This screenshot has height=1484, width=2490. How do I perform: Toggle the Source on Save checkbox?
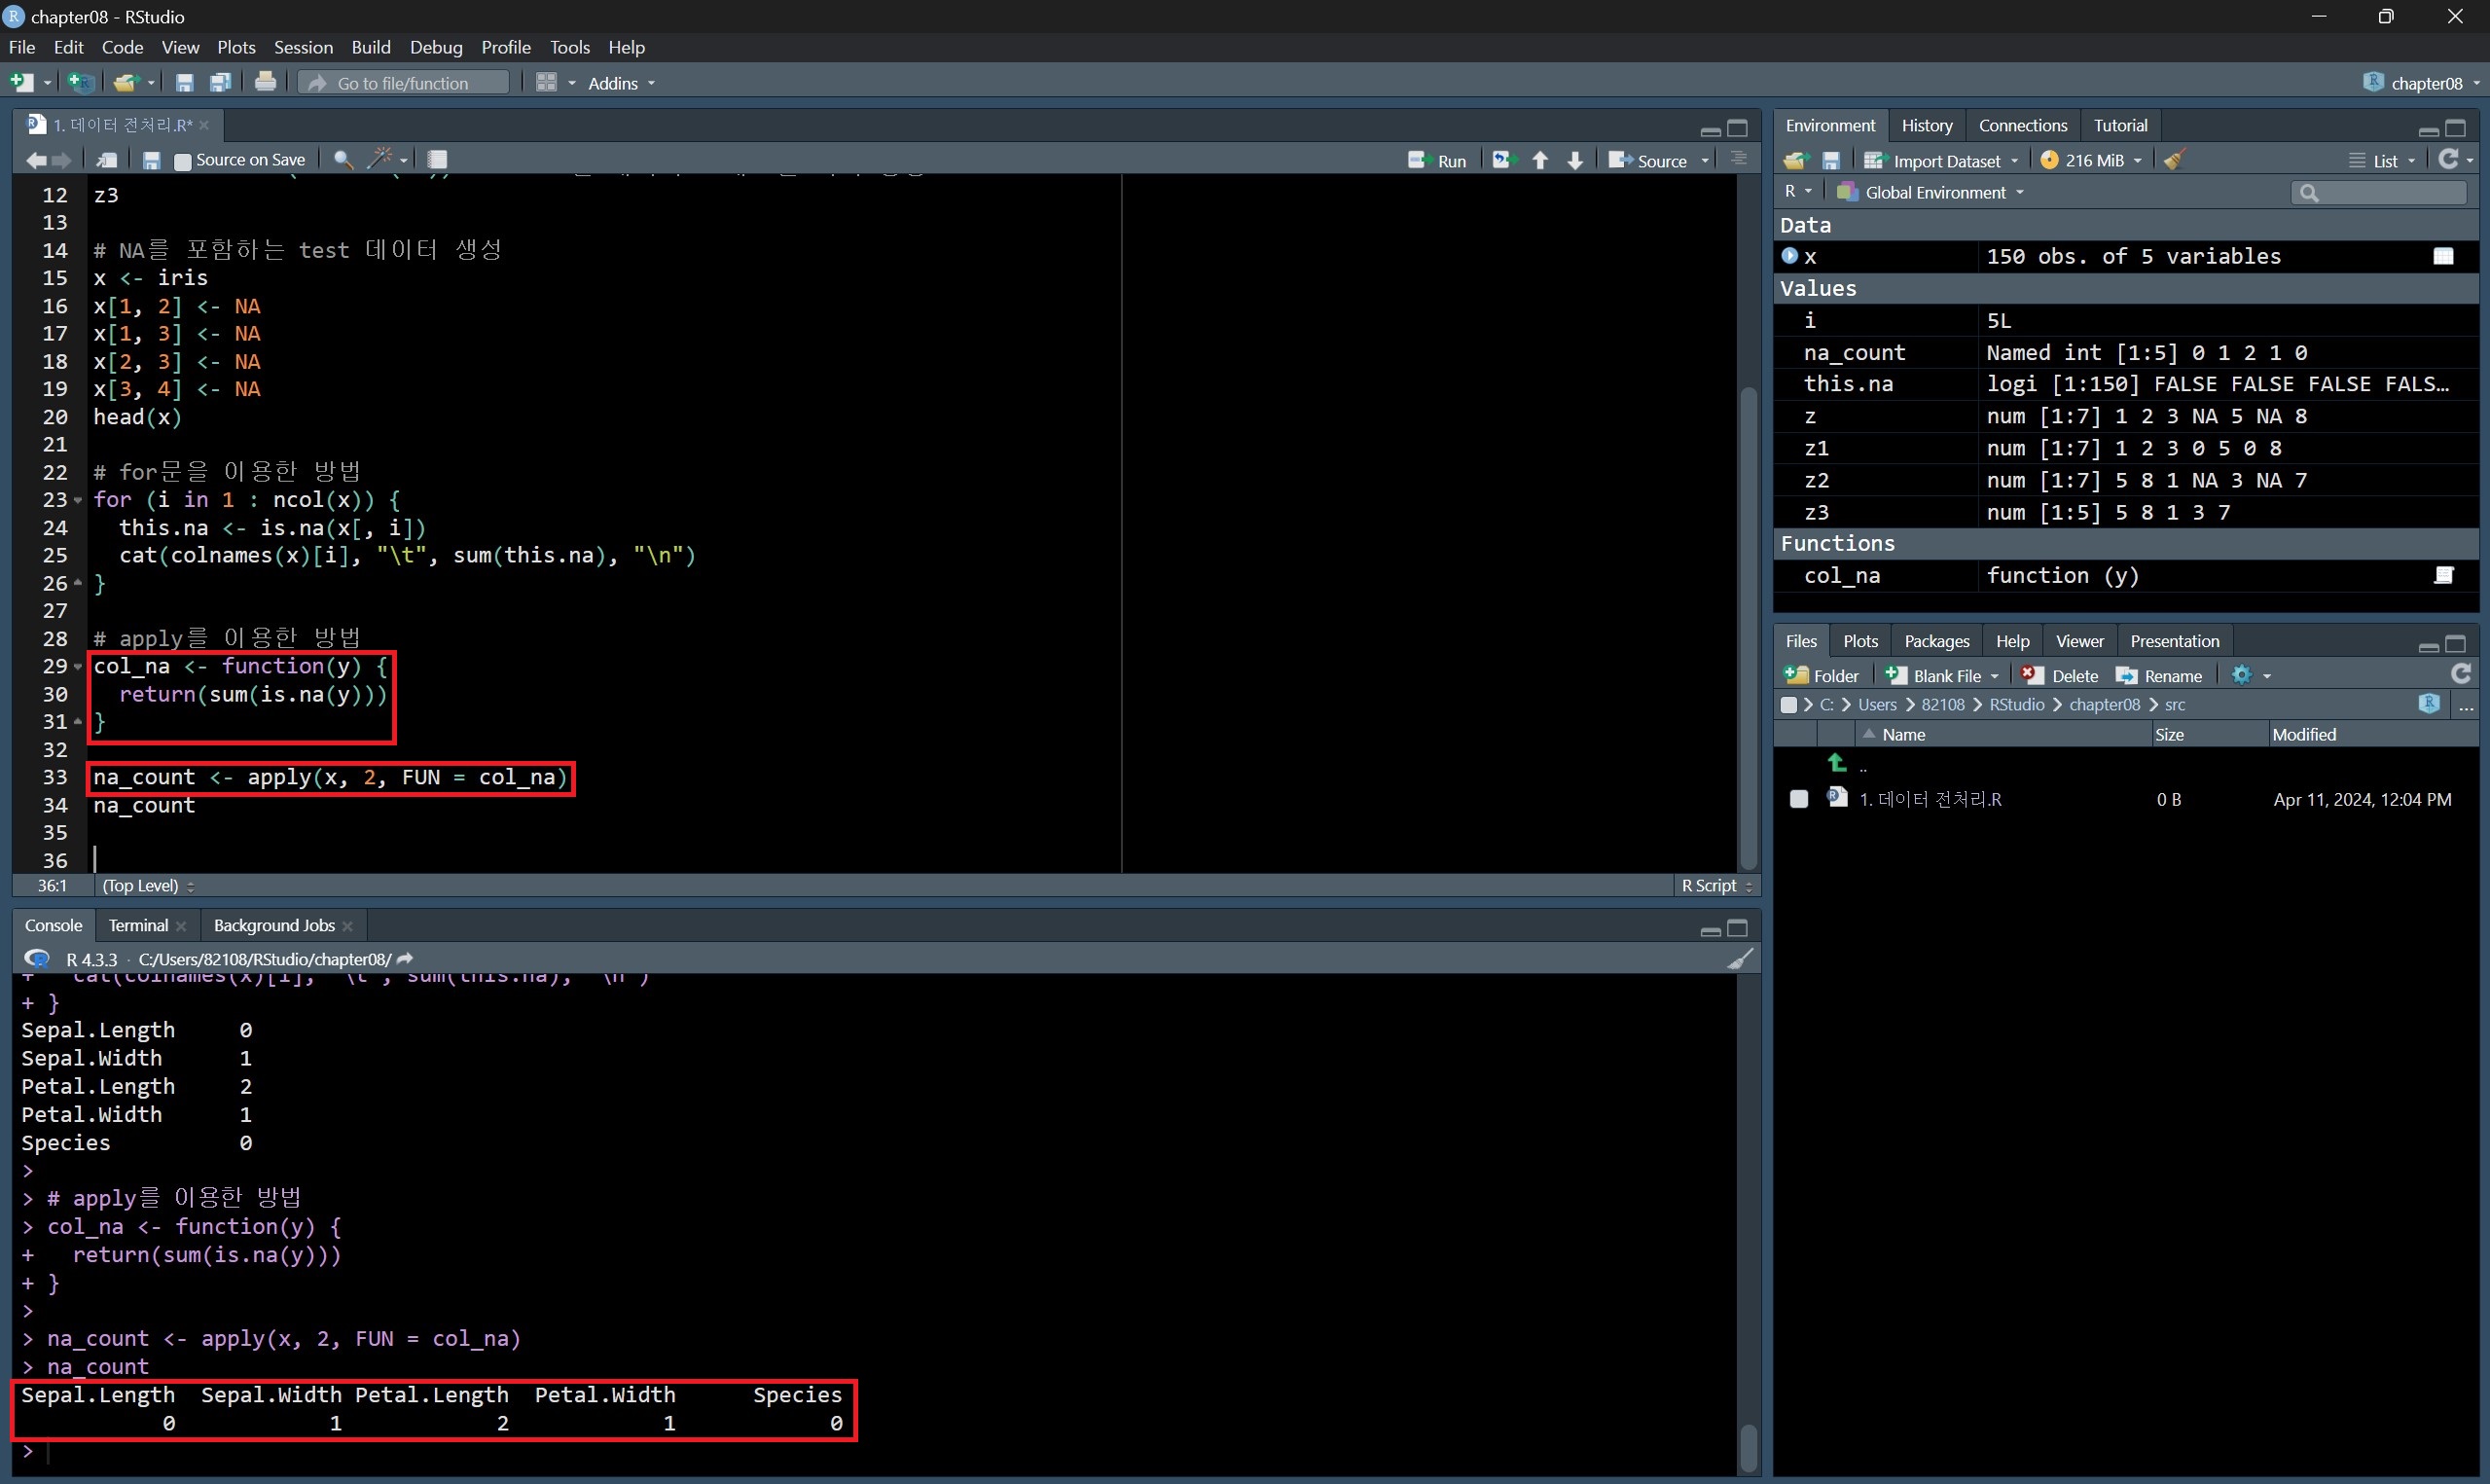(183, 161)
